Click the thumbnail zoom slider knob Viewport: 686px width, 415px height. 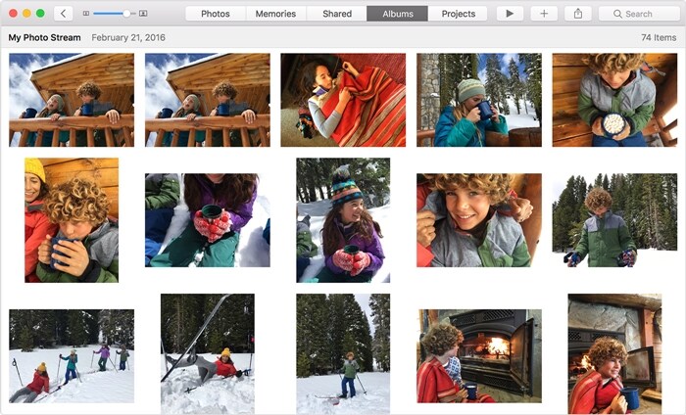click(126, 14)
